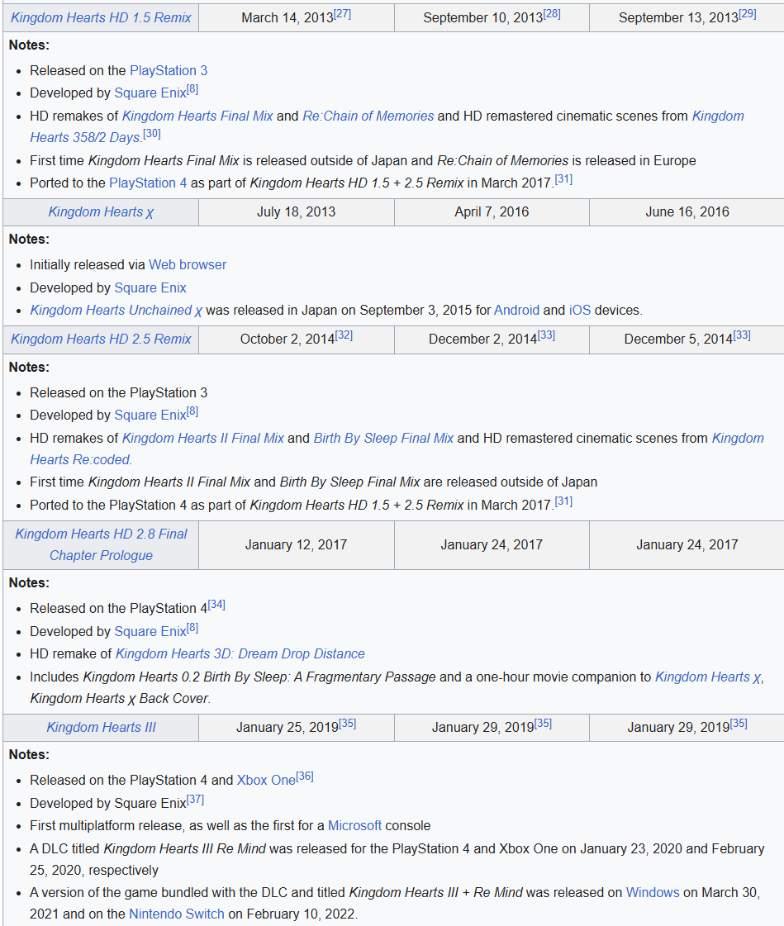The width and height of the screenshot is (784, 926).
Task: Open Kingdom Hearts HD 2.5 Remix link
Action: point(101,340)
